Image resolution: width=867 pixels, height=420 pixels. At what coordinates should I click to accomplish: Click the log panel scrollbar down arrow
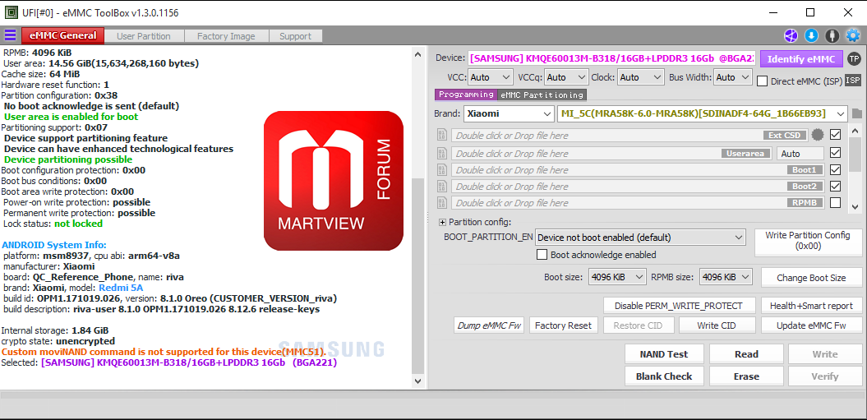(418, 381)
